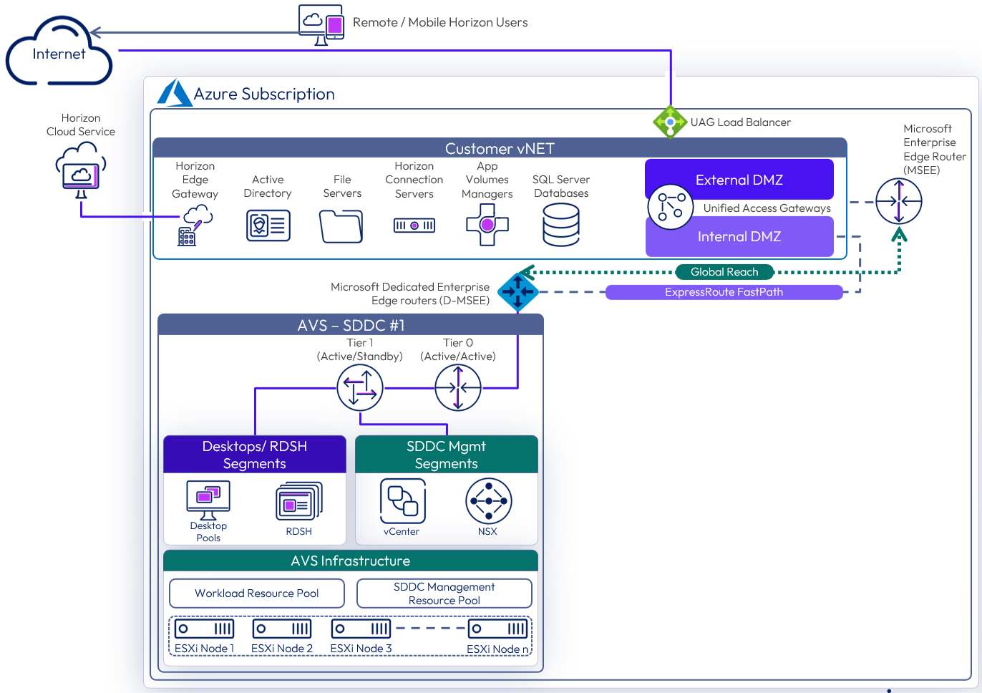
Task: Click the NSX icon
Action: [488, 501]
